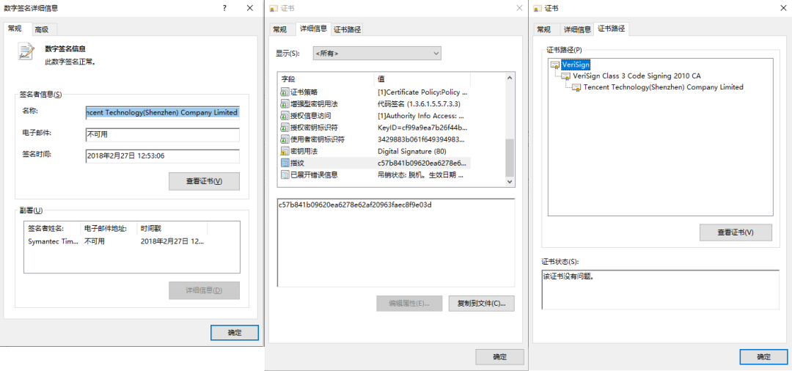Click title icon of middle 证书 window
The image size is (792, 371).
[274, 8]
